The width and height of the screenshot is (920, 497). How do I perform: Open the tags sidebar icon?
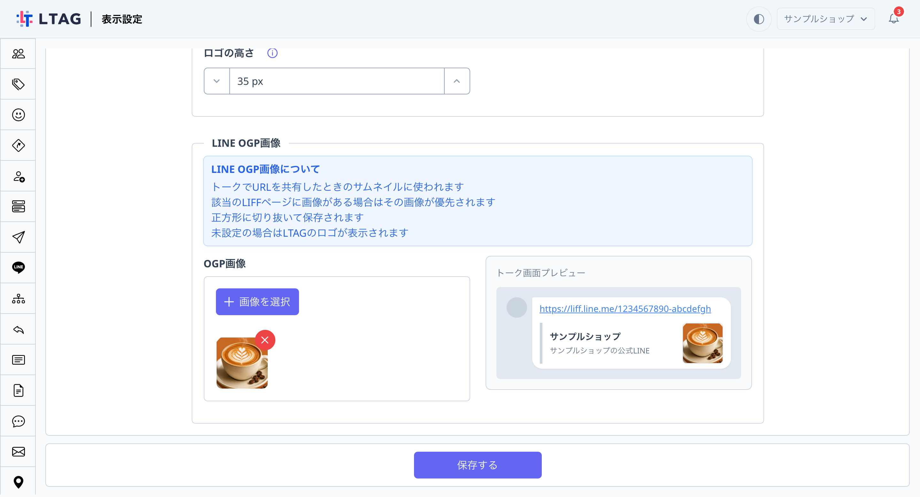pos(18,85)
